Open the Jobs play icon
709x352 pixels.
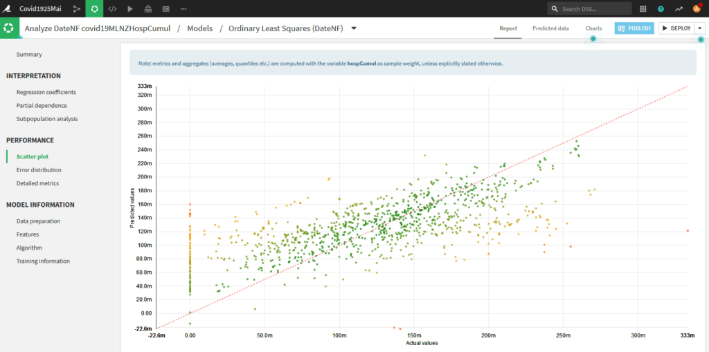130,8
